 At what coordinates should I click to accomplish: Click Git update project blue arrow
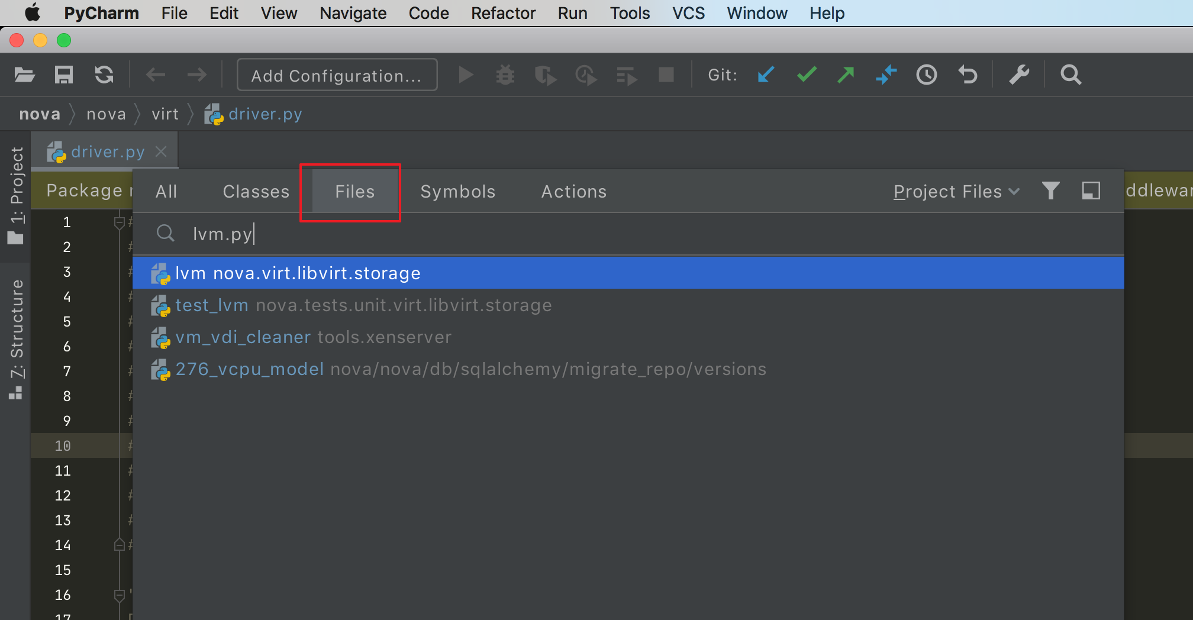(x=766, y=75)
